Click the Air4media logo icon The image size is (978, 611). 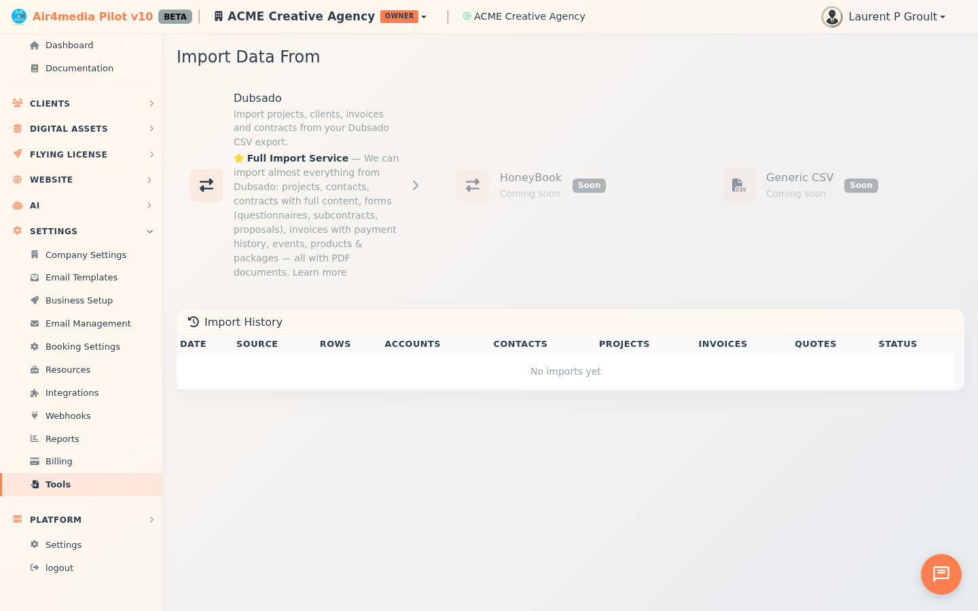pyautogui.click(x=19, y=16)
